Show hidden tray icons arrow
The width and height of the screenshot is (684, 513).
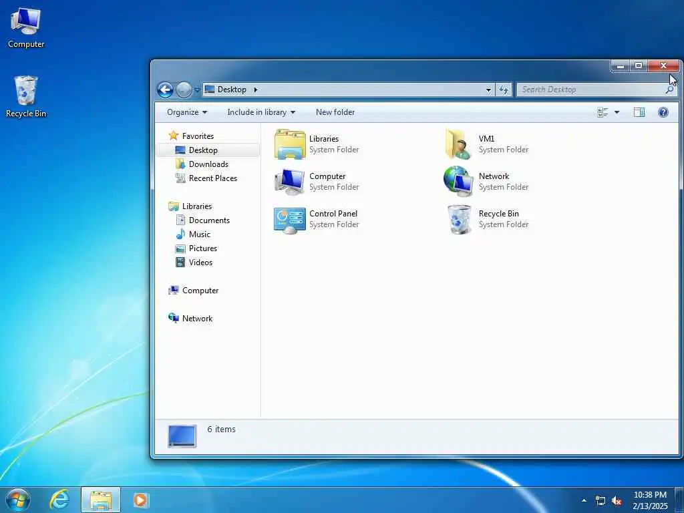pos(584,500)
